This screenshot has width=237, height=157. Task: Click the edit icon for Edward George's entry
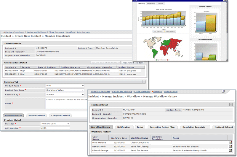pyautogui.click(x=230, y=150)
